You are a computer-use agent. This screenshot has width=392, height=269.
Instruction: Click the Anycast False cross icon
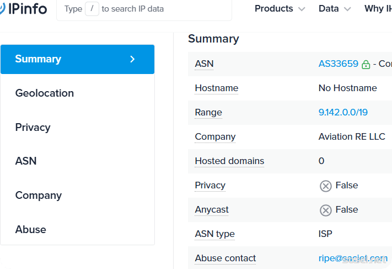coord(326,210)
